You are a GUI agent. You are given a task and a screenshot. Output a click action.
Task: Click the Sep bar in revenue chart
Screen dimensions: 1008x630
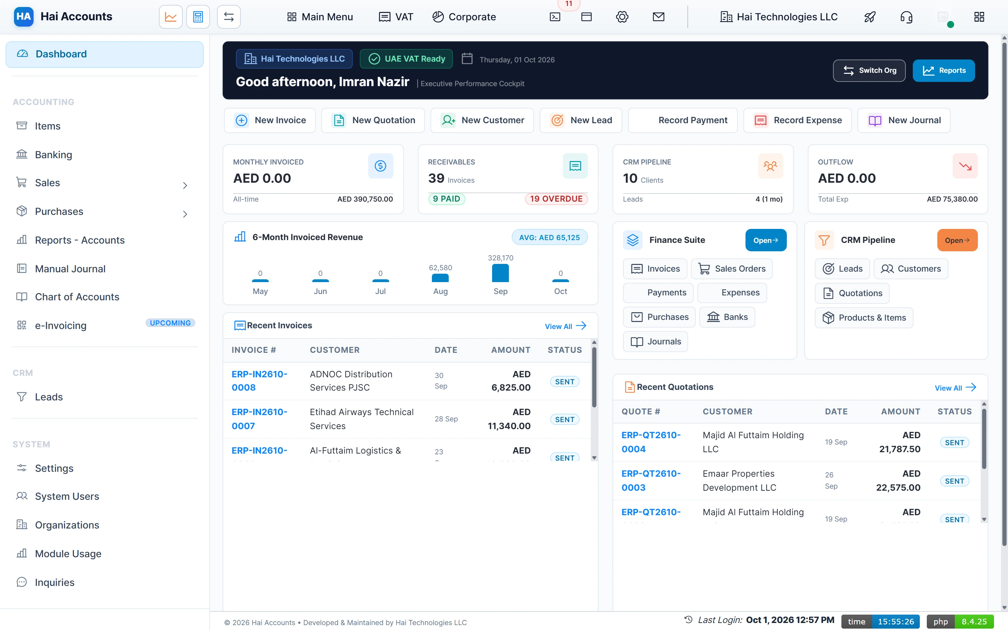(x=500, y=273)
